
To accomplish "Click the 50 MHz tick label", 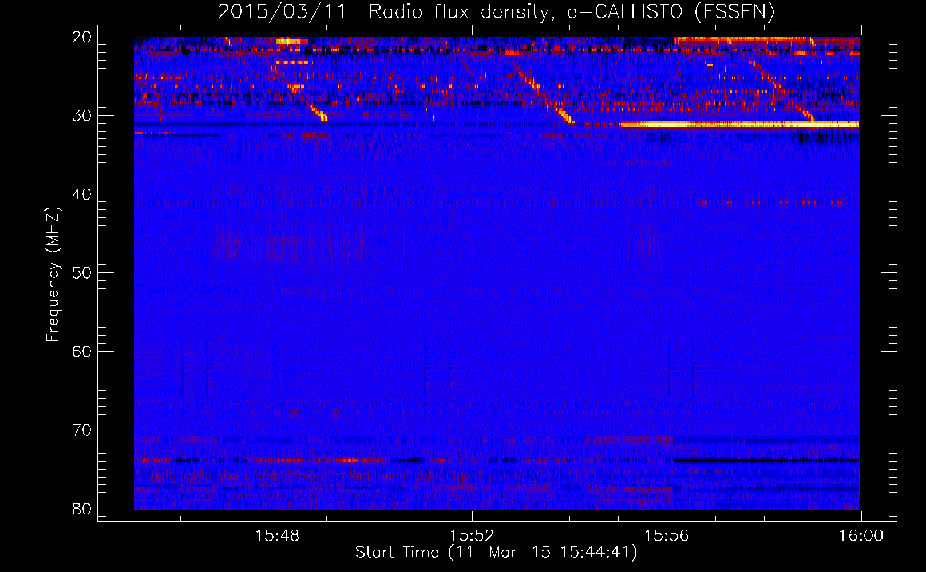I will click(82, 273).
